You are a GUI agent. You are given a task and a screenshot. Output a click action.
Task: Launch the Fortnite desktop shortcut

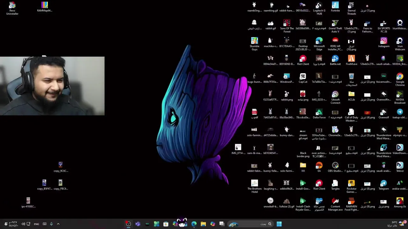pyautogui.click(x=335, y=7)
